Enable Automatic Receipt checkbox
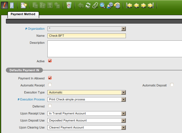This screenshot has height=133, width=182. click(x=50, y=85)
